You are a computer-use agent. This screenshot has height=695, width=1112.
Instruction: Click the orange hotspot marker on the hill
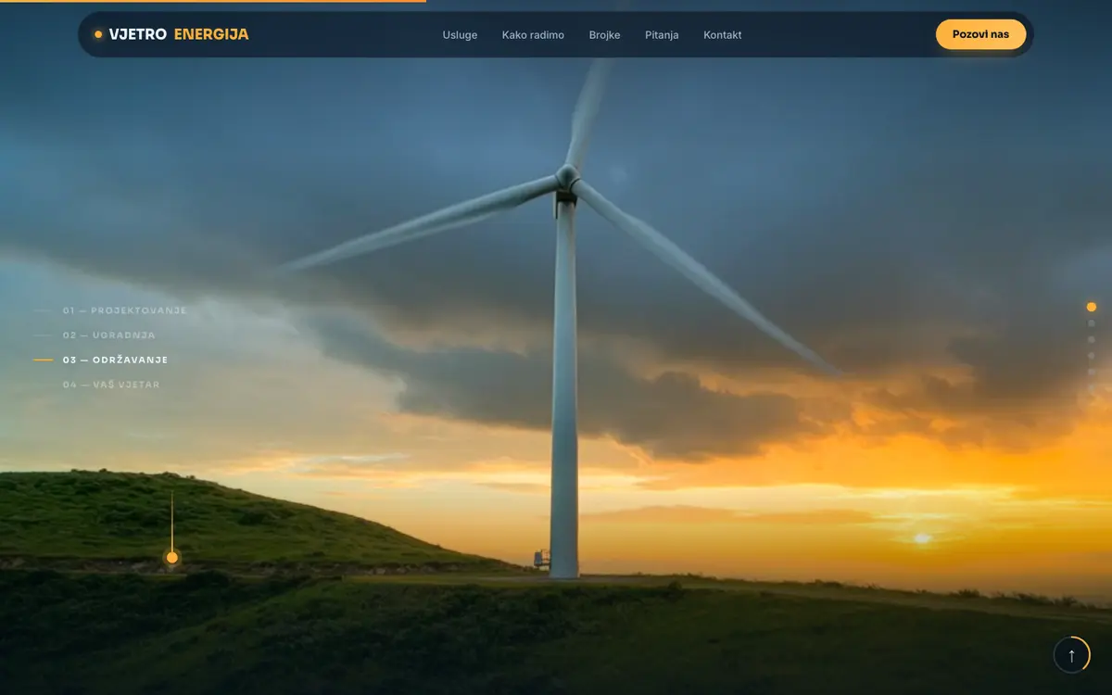(171, 558)
